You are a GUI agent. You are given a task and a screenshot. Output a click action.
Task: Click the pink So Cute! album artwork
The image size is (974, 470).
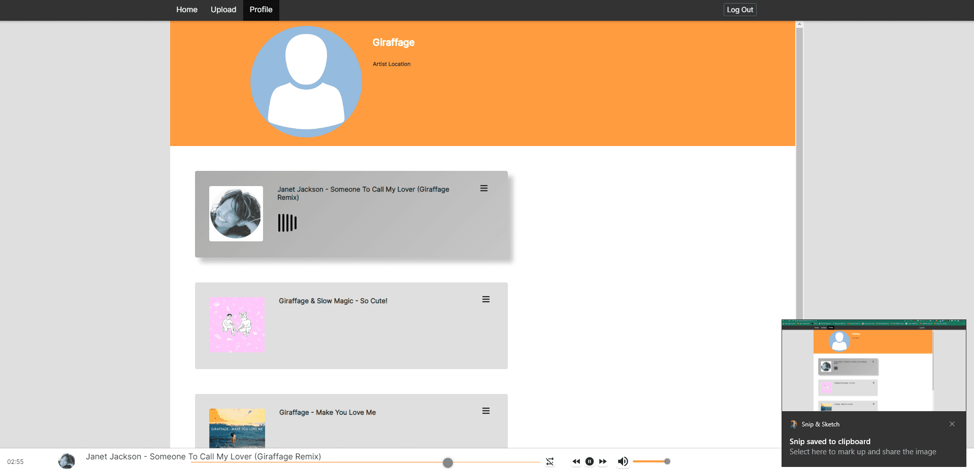[x=237, y=325]
